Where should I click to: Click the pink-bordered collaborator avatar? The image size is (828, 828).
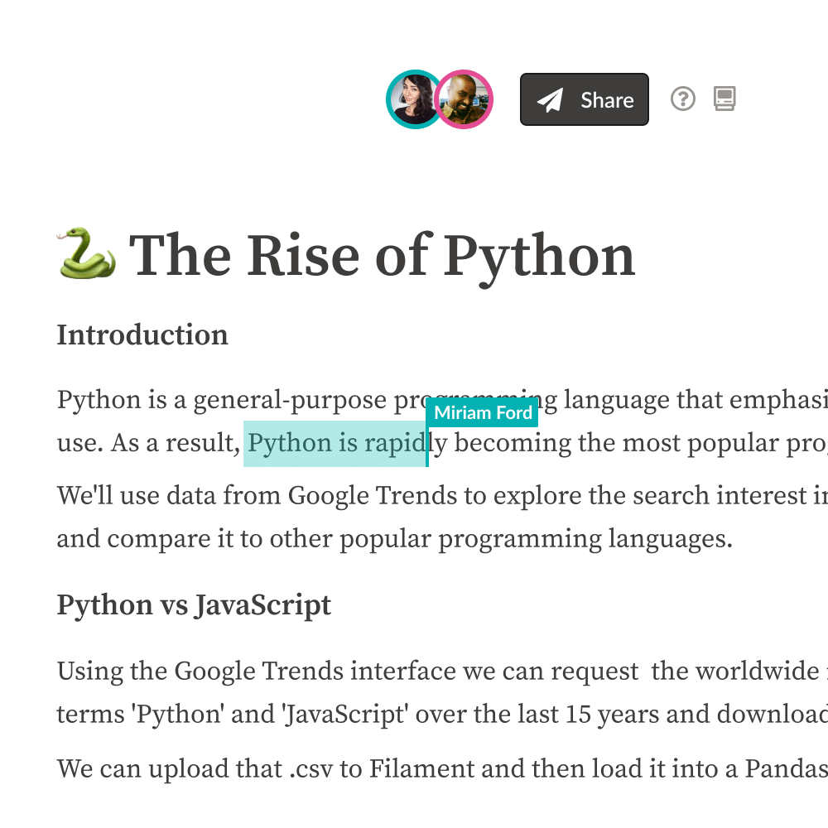click(465, 99)
